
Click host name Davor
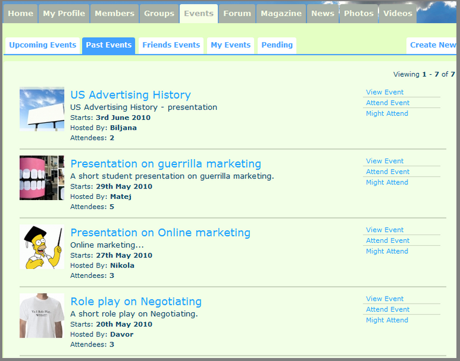[x=121, y=334]
